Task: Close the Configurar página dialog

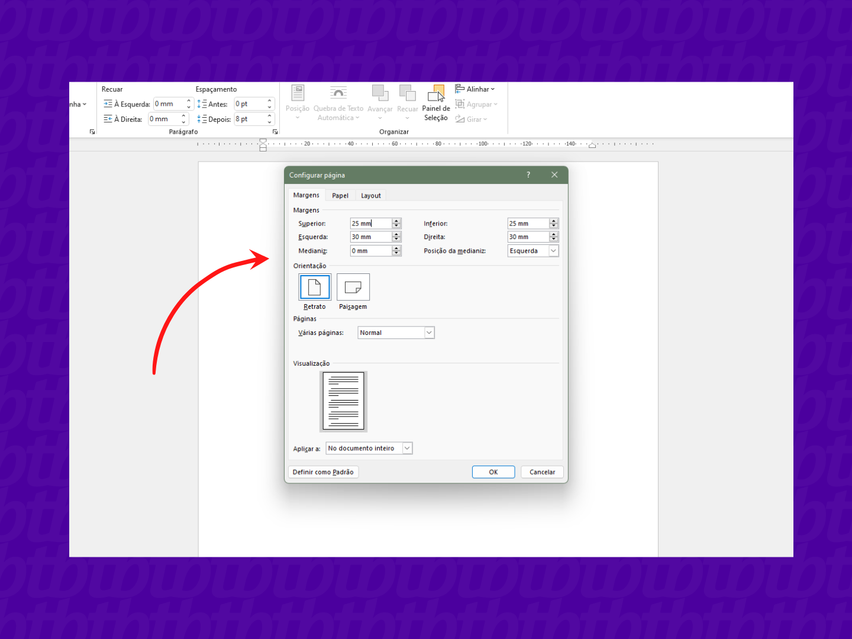Action: (x=554, y=175)
